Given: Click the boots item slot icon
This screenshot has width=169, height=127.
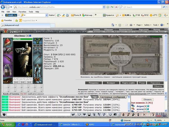Looking at the screenshot, I should 38,80.
